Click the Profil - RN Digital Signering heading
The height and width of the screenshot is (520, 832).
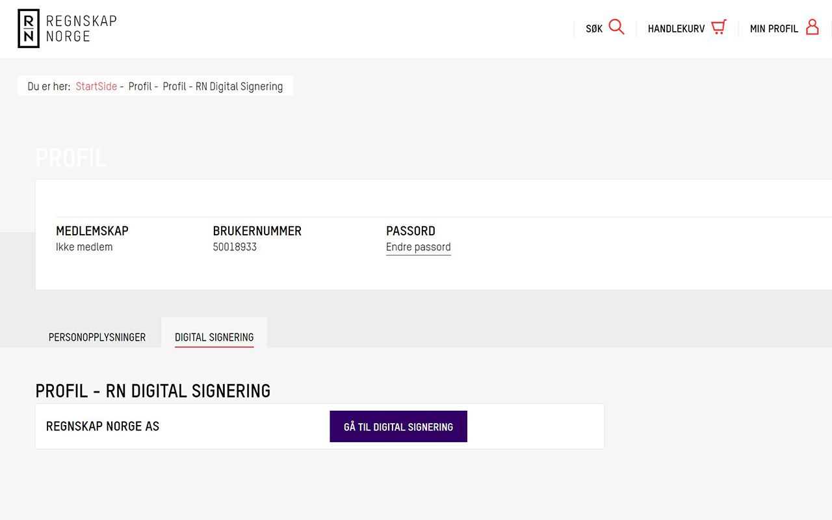[153, 391]
